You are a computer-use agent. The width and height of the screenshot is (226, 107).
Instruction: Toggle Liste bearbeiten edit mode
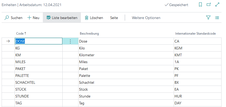62,18
